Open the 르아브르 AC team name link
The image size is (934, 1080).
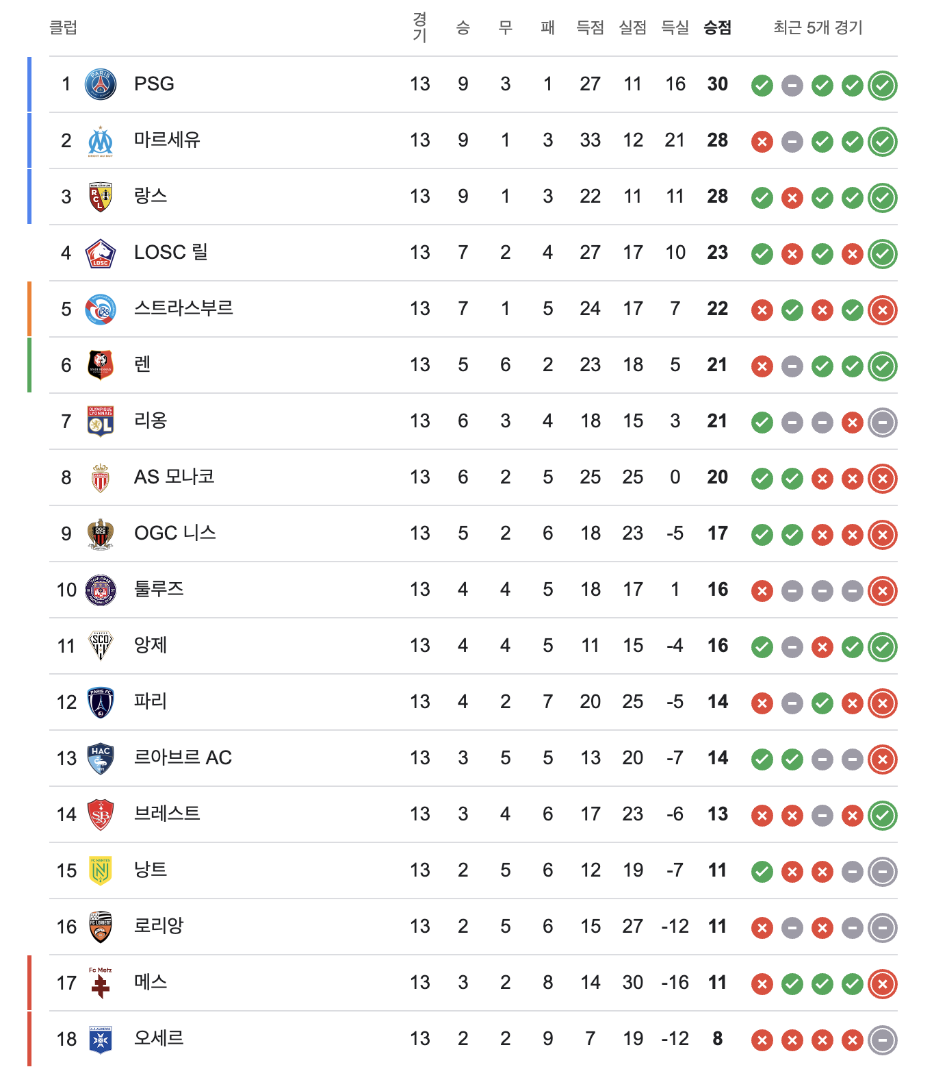click(x=183, y=758)
